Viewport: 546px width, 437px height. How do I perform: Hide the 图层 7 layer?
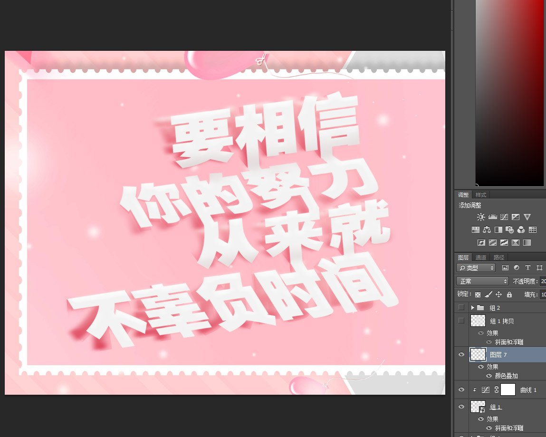461,354
